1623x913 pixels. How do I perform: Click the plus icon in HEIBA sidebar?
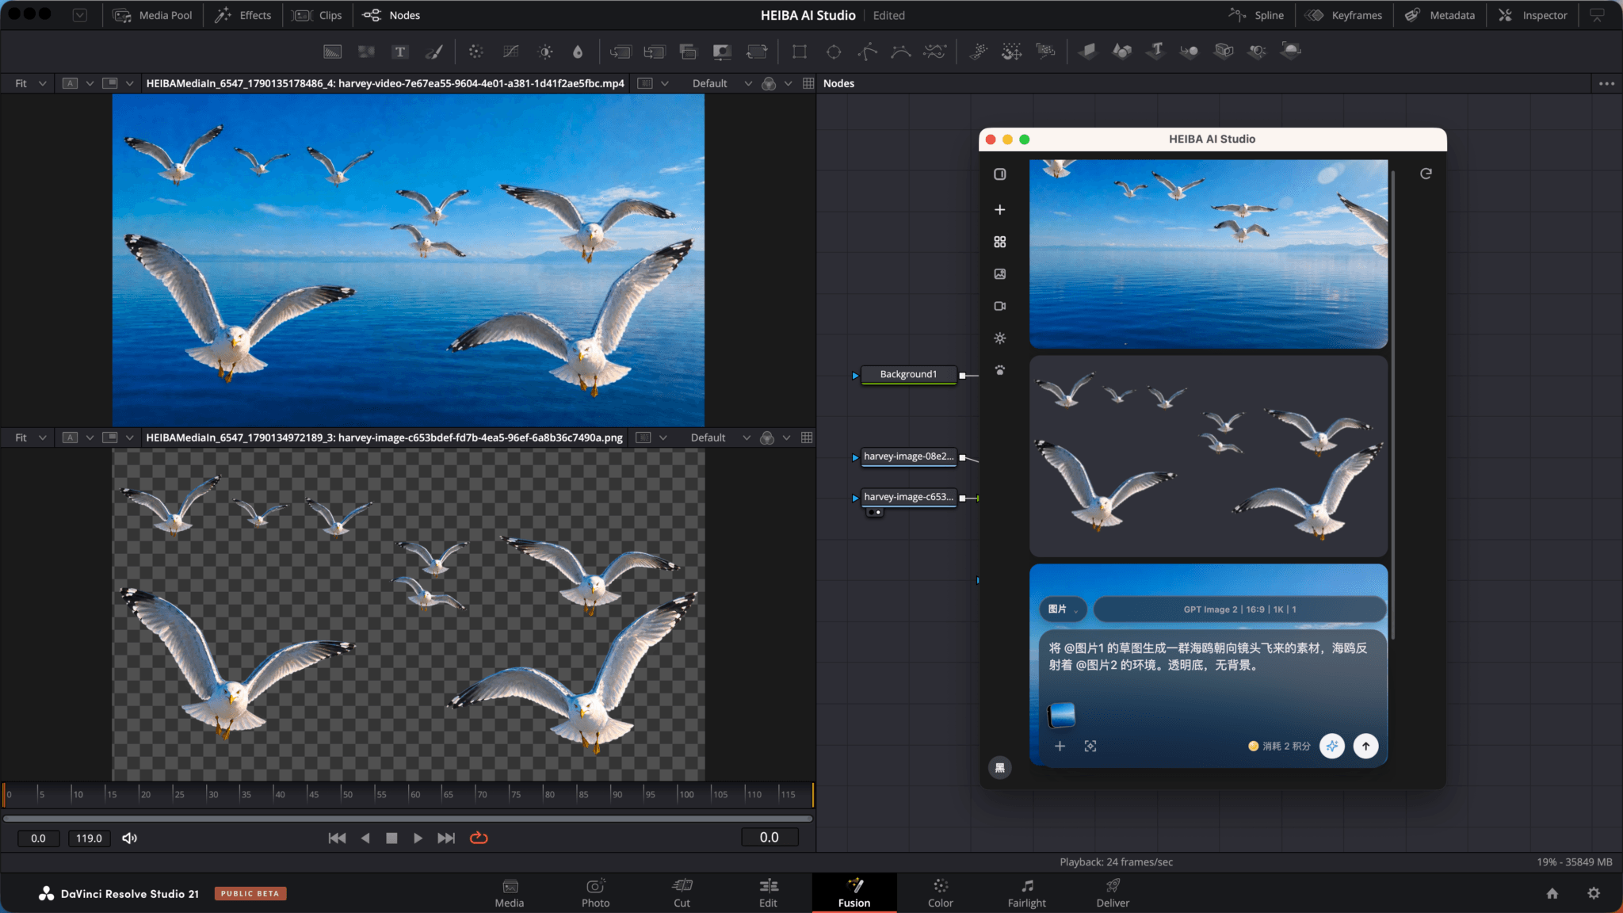point(1000,209)
